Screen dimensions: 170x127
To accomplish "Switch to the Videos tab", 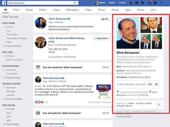I will (x=56, y=10).
